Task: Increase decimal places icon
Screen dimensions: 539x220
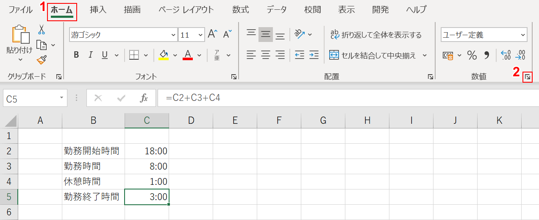Action: [506, 55]
